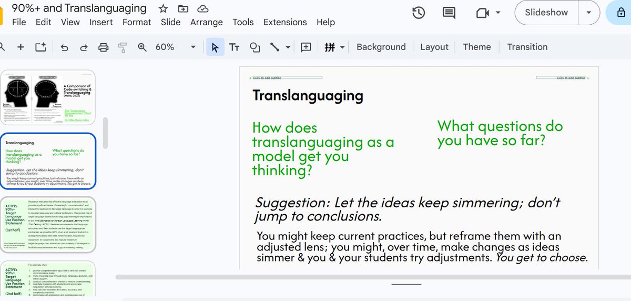
Task: Click the zoom magnifier icon
Action: tap(142, 47)
